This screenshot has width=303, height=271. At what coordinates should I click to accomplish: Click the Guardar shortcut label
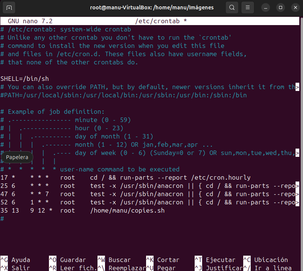(73, 260)
